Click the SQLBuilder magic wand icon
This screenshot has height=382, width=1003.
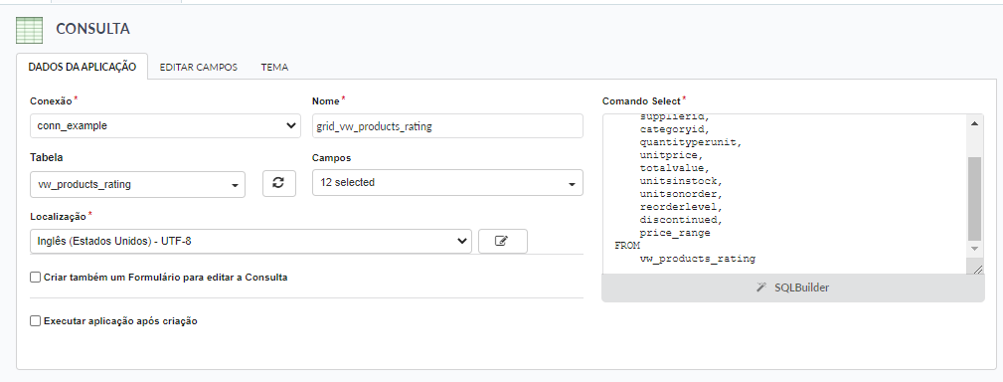coord(761,287)
